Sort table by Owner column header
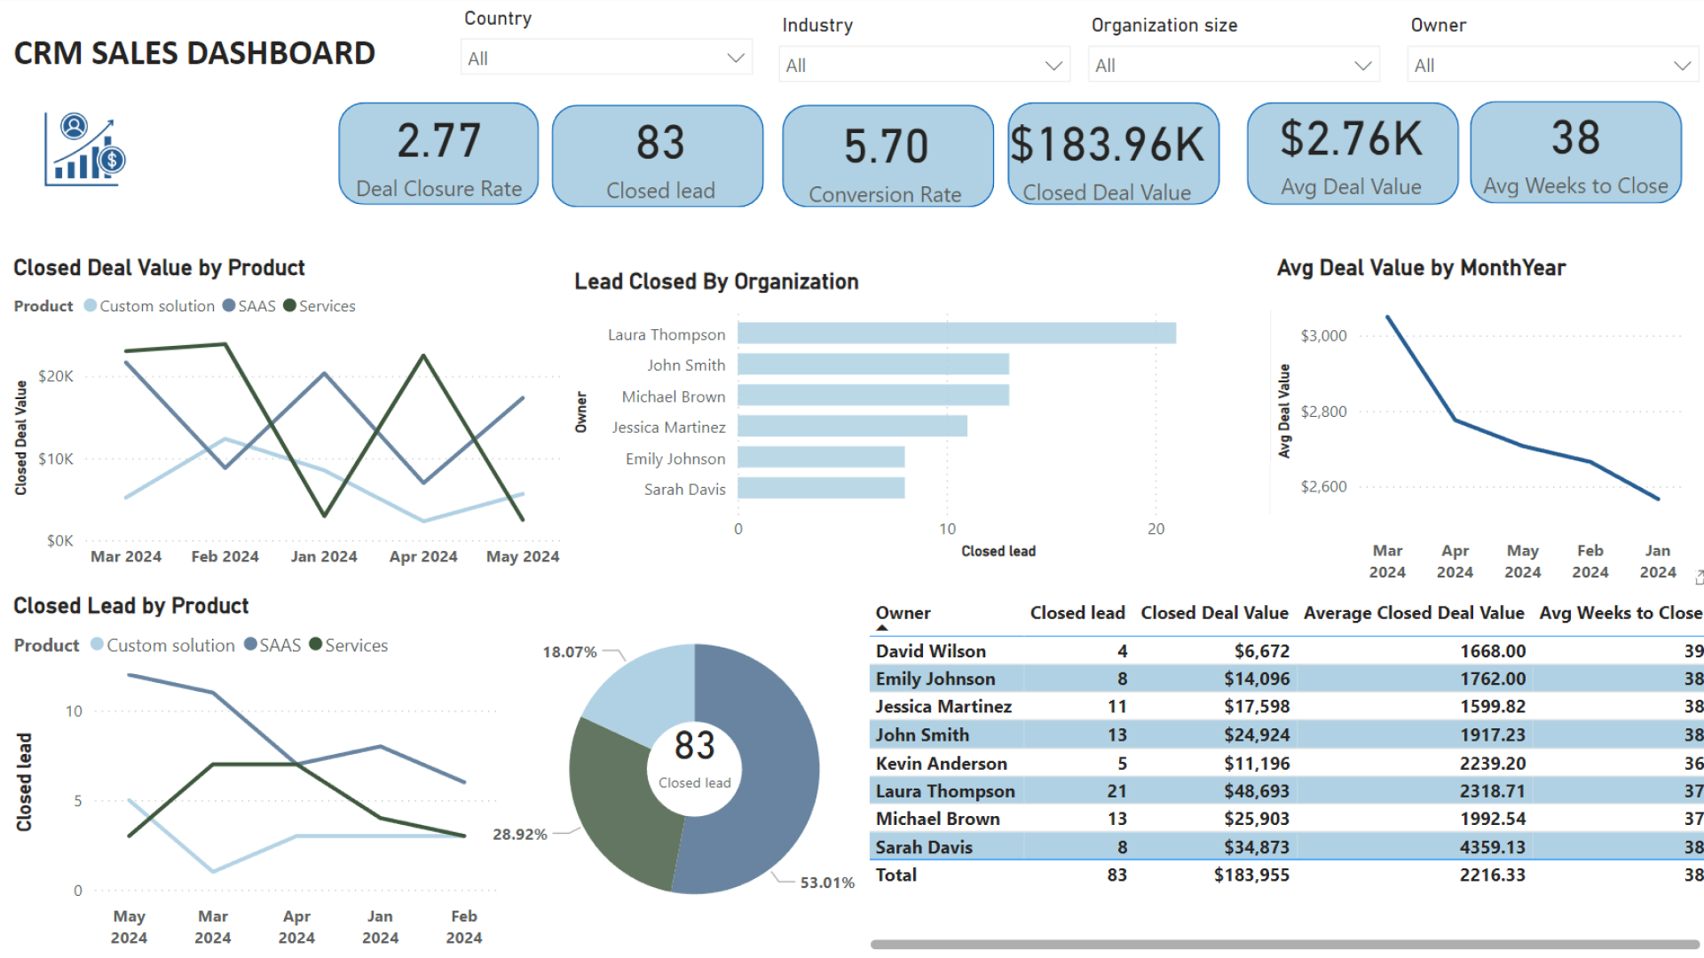 [903, 613]
